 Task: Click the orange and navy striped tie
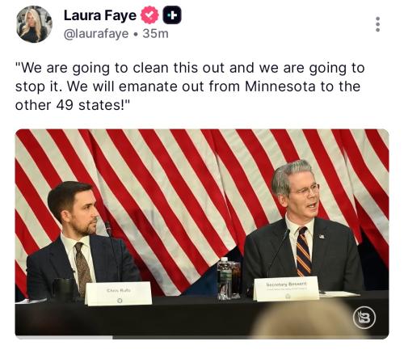[303, 251]
